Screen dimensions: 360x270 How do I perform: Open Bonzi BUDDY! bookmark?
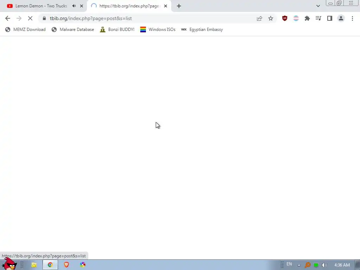pos(117,30)
